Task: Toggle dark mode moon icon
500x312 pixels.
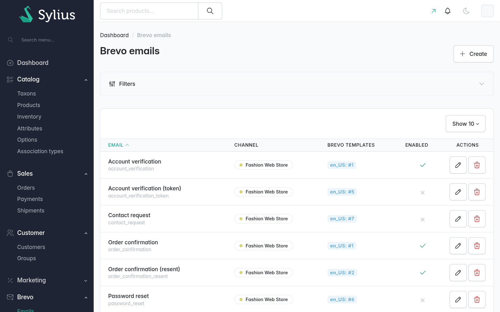Action: coord(466,11)
